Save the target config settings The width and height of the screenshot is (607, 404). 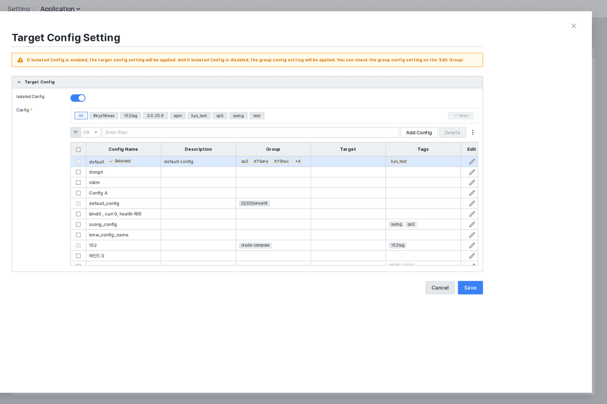pyautogui.click(x=470, y=288)
